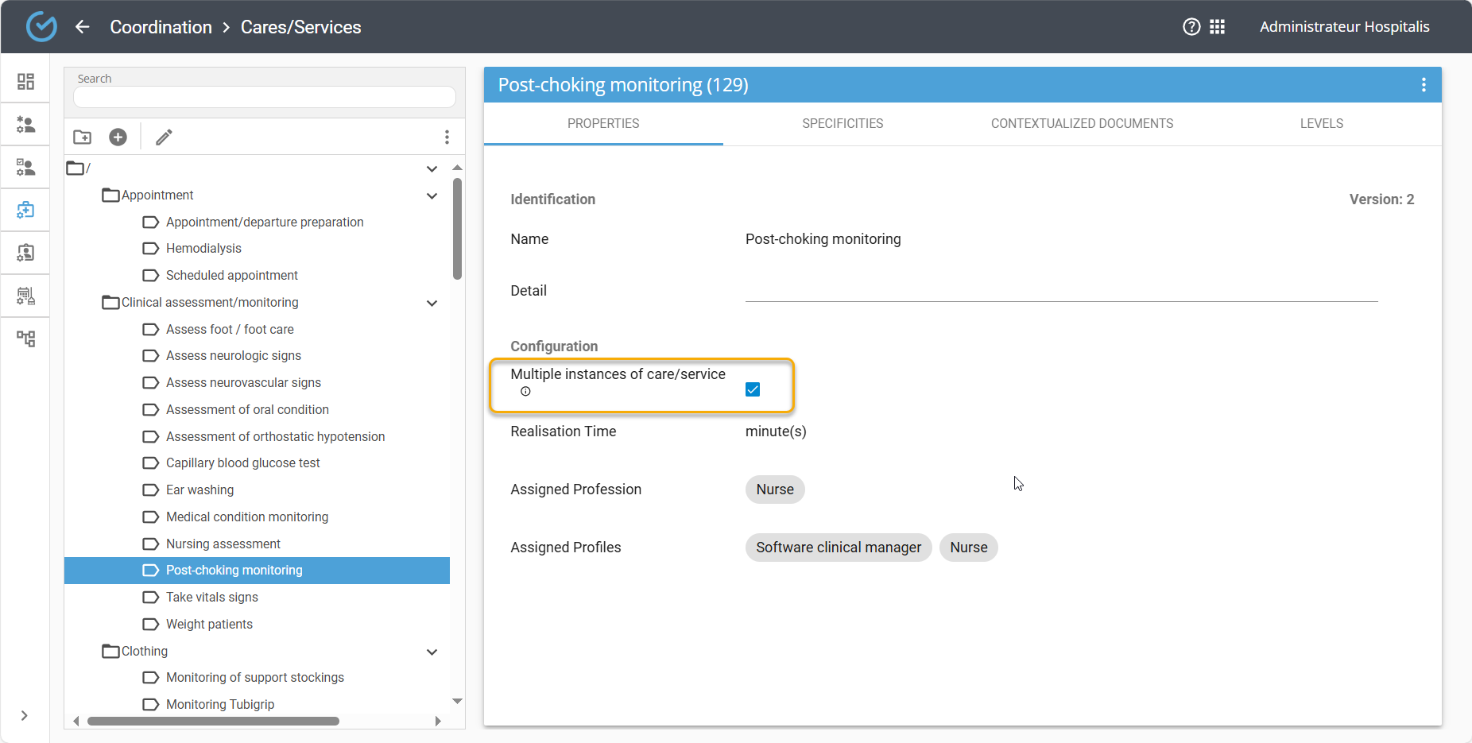Open the apps grid icon
This screenshot has height=743, width=1472.
point(1217,27)
